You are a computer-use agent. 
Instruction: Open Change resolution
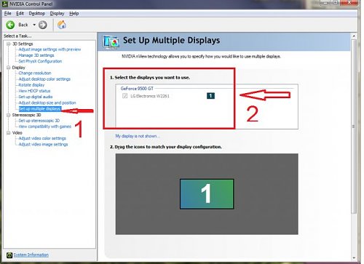click(35, 73)
